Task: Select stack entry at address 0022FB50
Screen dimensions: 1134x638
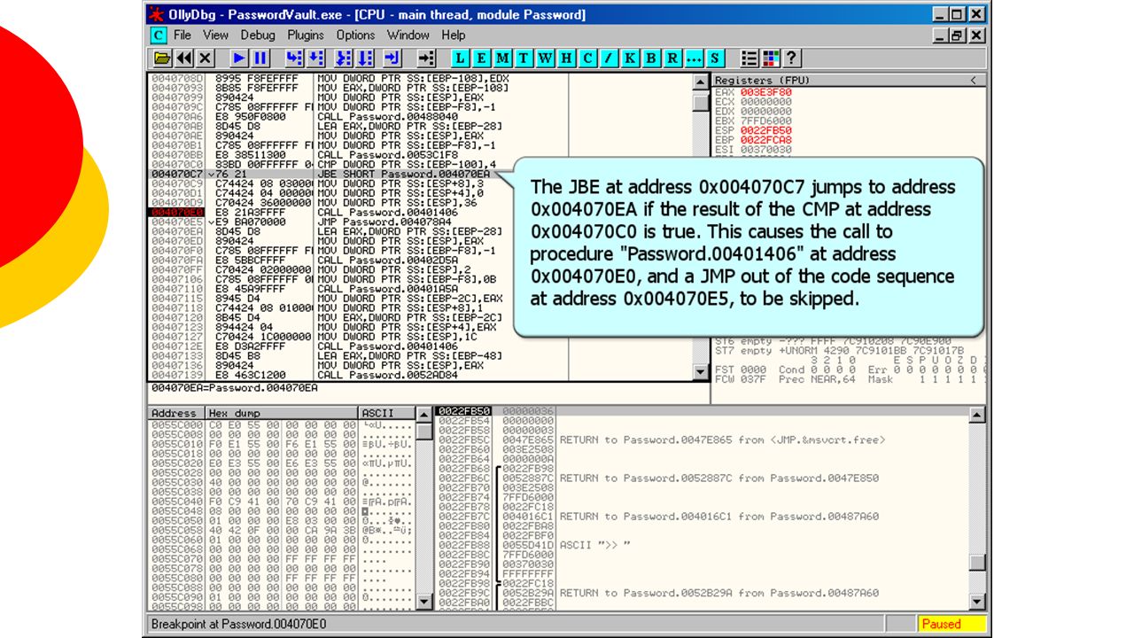Action: click(x=701, y=412)
